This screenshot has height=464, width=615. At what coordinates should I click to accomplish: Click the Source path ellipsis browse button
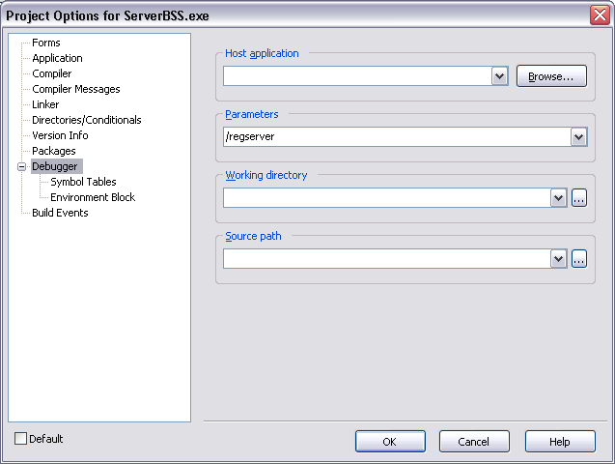pos(579,259)
